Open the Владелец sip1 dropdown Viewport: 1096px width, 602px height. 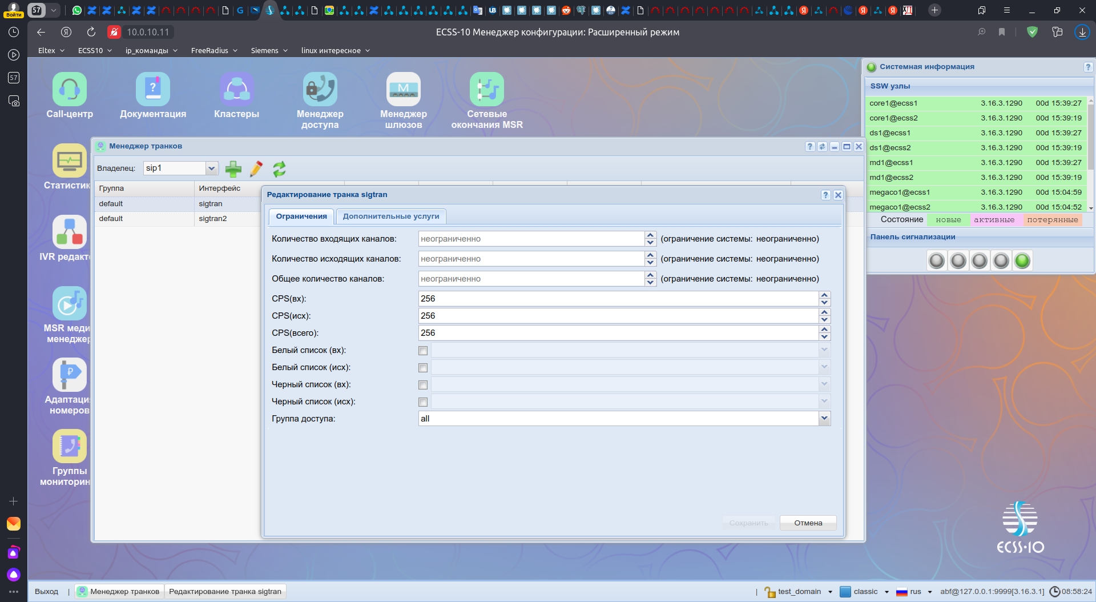coord(211,168)
